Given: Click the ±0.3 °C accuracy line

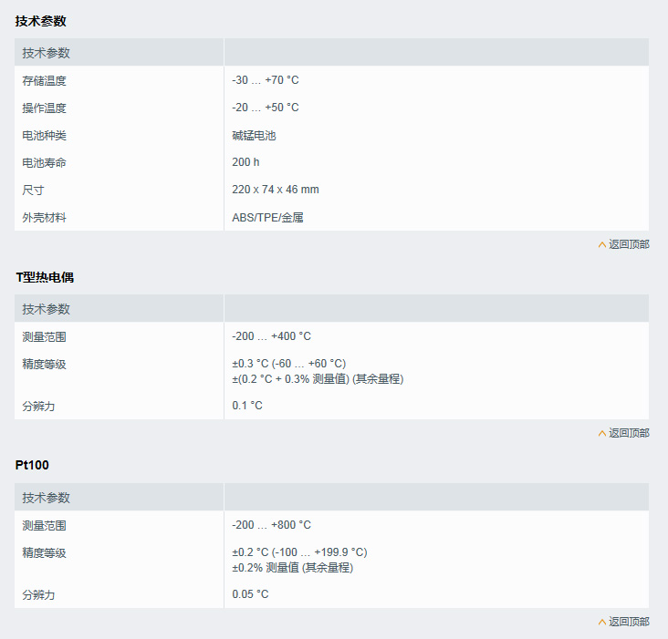Looking at the screenshot, I should coord(288,364).
